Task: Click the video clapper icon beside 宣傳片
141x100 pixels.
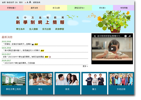Action: coord(33,44)
